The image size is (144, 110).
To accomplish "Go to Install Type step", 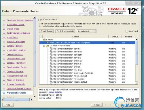I will pyautogui.click(x=12, y=37).
